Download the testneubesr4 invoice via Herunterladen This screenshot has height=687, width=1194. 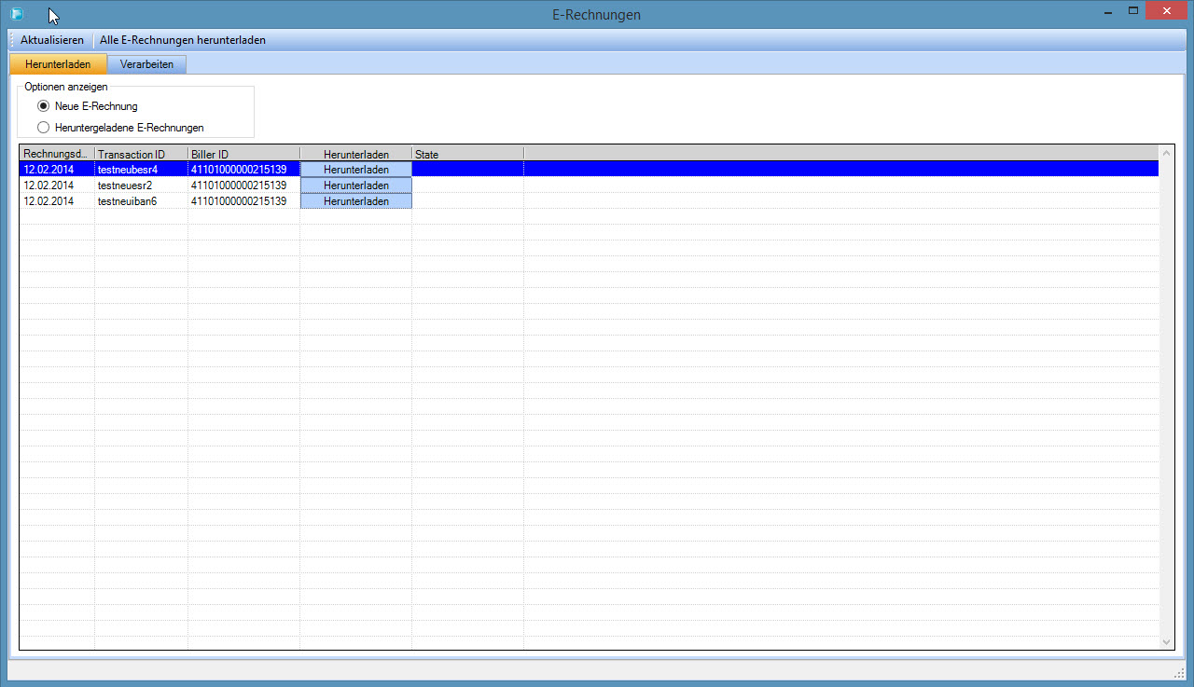coord(355,170)
